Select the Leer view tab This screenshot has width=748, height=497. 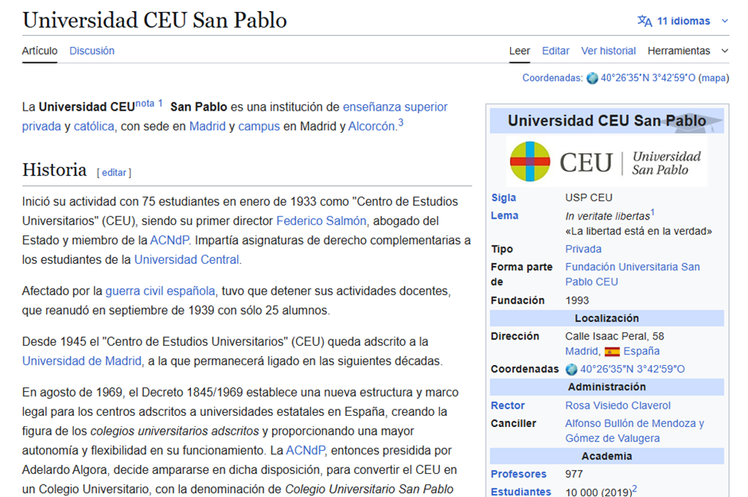pos(520,51)
